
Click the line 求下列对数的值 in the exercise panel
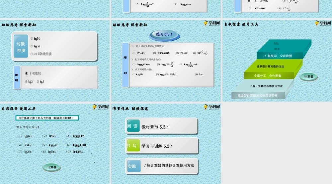pos(143,69)
